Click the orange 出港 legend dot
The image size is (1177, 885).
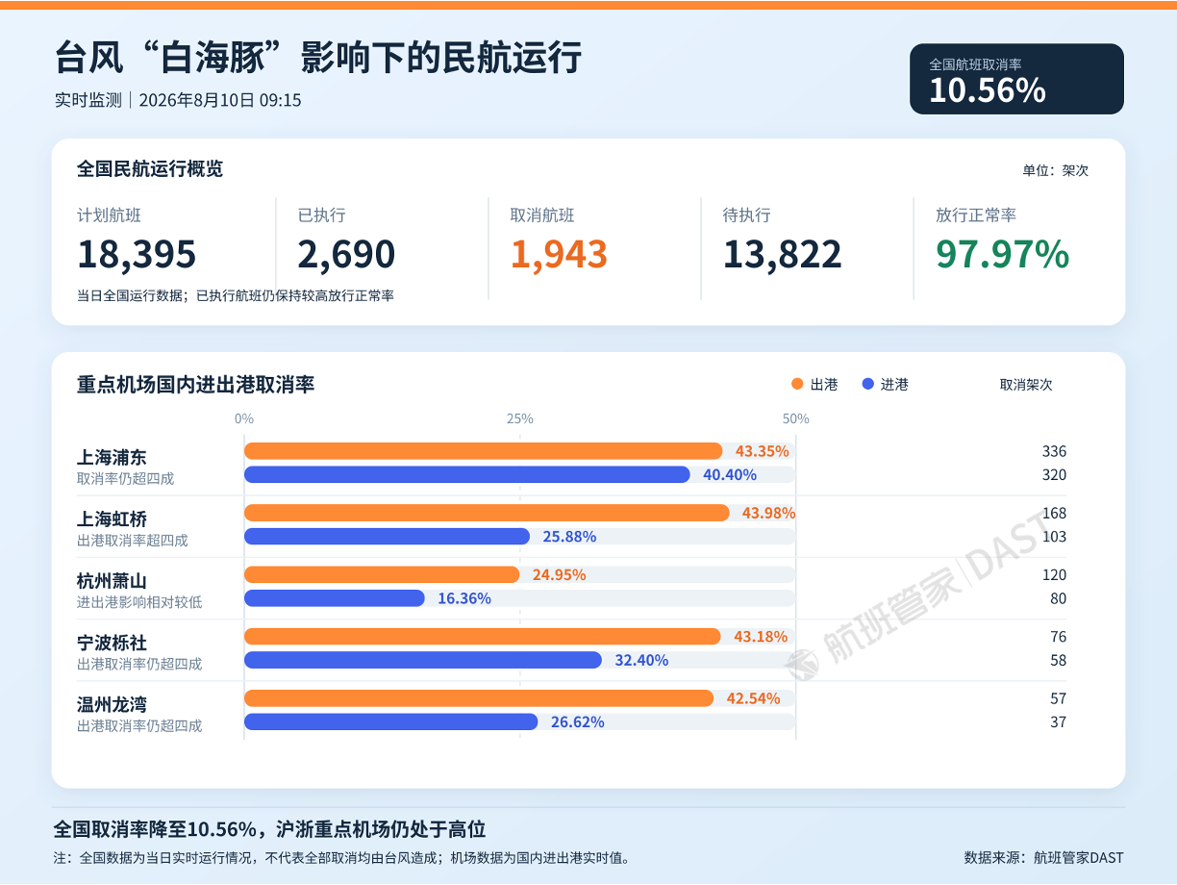click(x=797, y=385)
